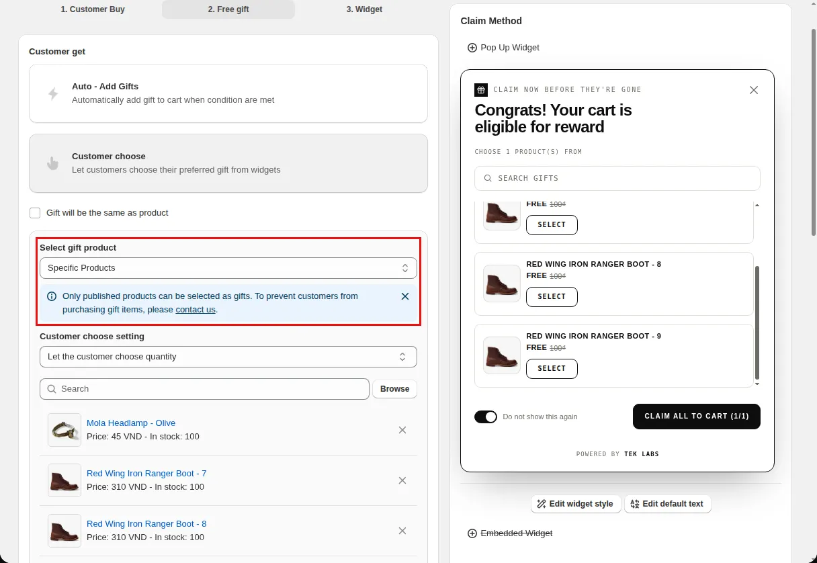817x563 pixels.
Task: Select Red Wing Iron Ranger Boot - 9 gift
Action: [x=552, y=369]
